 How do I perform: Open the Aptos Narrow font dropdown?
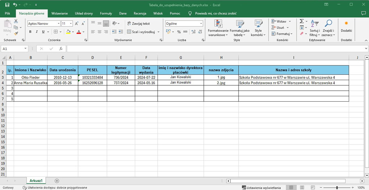tap(59, 23)
